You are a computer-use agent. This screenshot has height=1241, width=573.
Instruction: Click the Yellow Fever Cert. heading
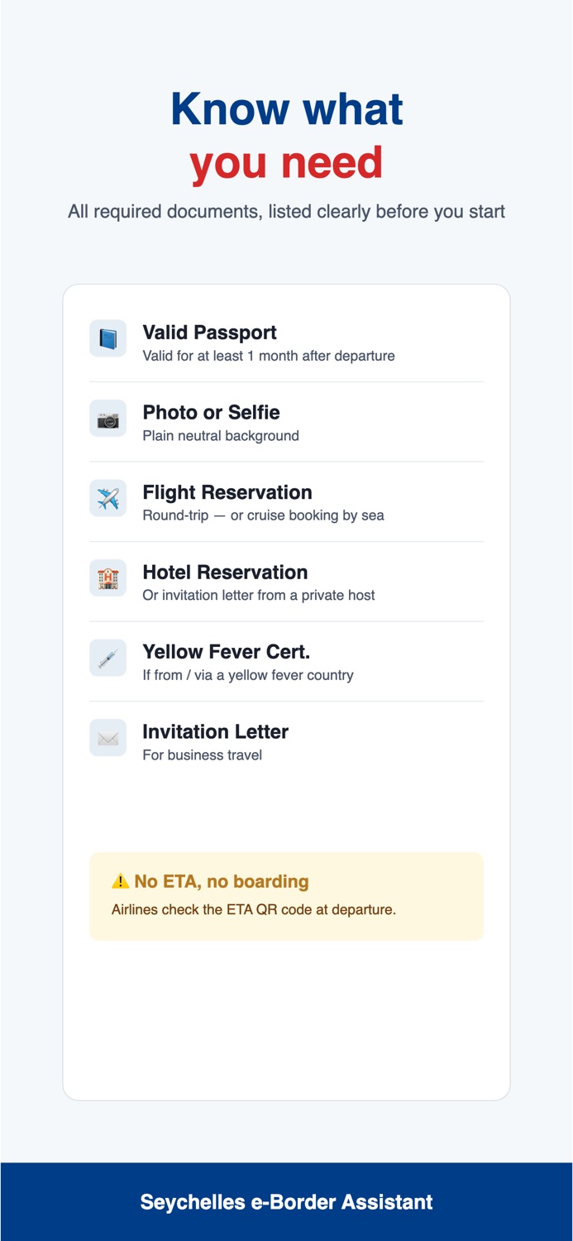click(226, 651)
